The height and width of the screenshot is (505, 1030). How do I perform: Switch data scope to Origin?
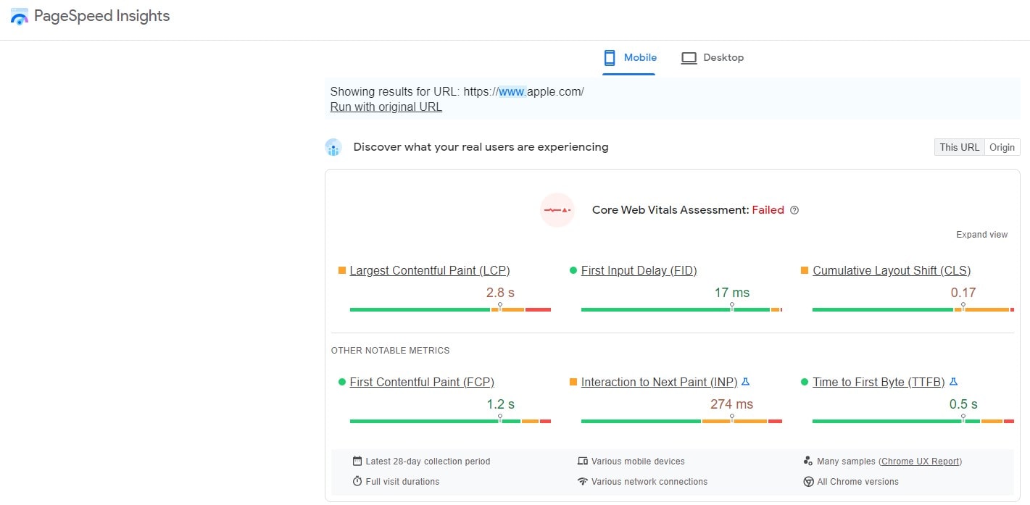tap(1002, 146)
